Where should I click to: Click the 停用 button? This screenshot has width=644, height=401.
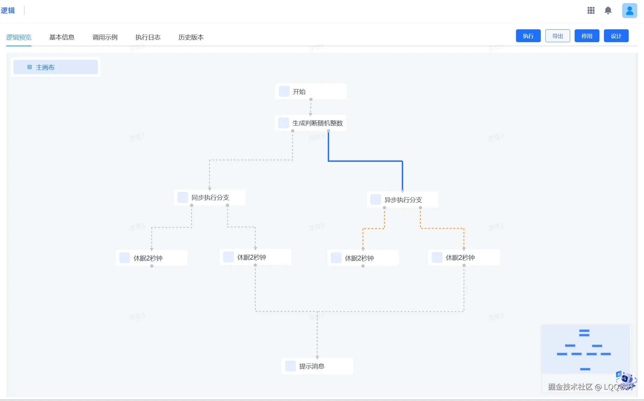pos(587,36)
